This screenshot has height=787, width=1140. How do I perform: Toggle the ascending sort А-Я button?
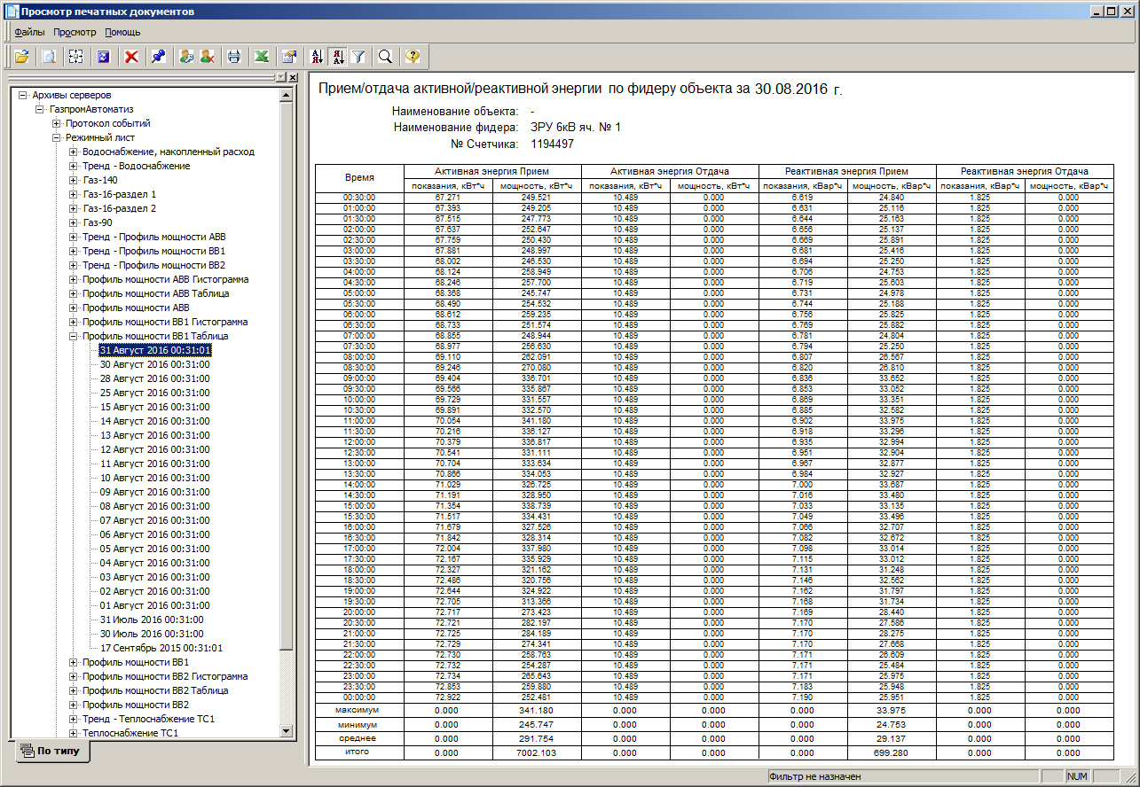tap(317, 57)
